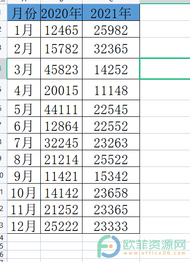The width and height of the screenshot is (190, 262).
Task: Select the cell with value 44111
Action: [62, 108]
